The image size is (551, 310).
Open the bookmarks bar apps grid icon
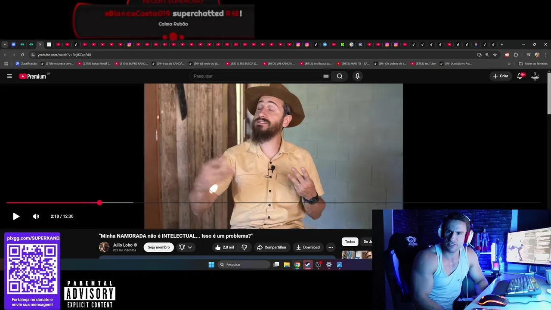[x=6, y=64]
